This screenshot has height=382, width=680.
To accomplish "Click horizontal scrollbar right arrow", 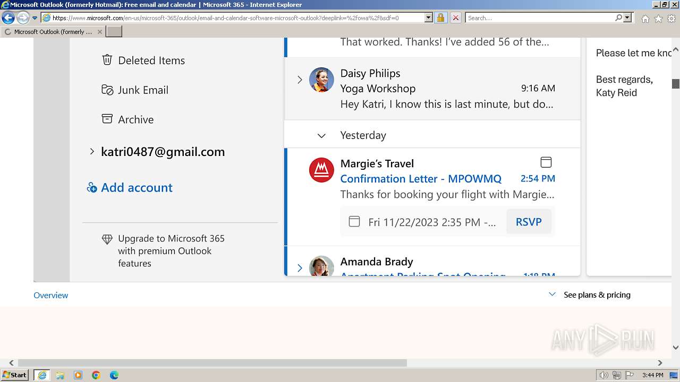I will coord(660,363).
